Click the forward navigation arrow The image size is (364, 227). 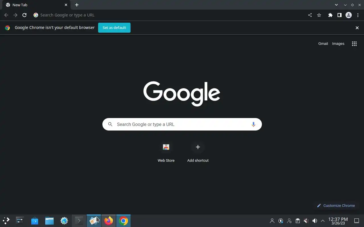coord(15,15)
